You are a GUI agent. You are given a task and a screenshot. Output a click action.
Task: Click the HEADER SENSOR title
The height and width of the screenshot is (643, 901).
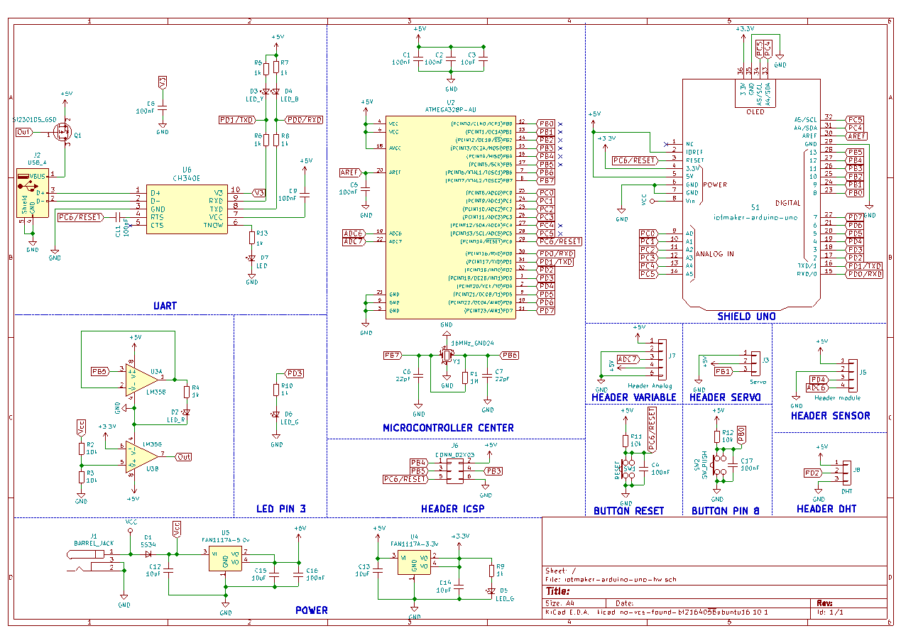tap(830, 415)
